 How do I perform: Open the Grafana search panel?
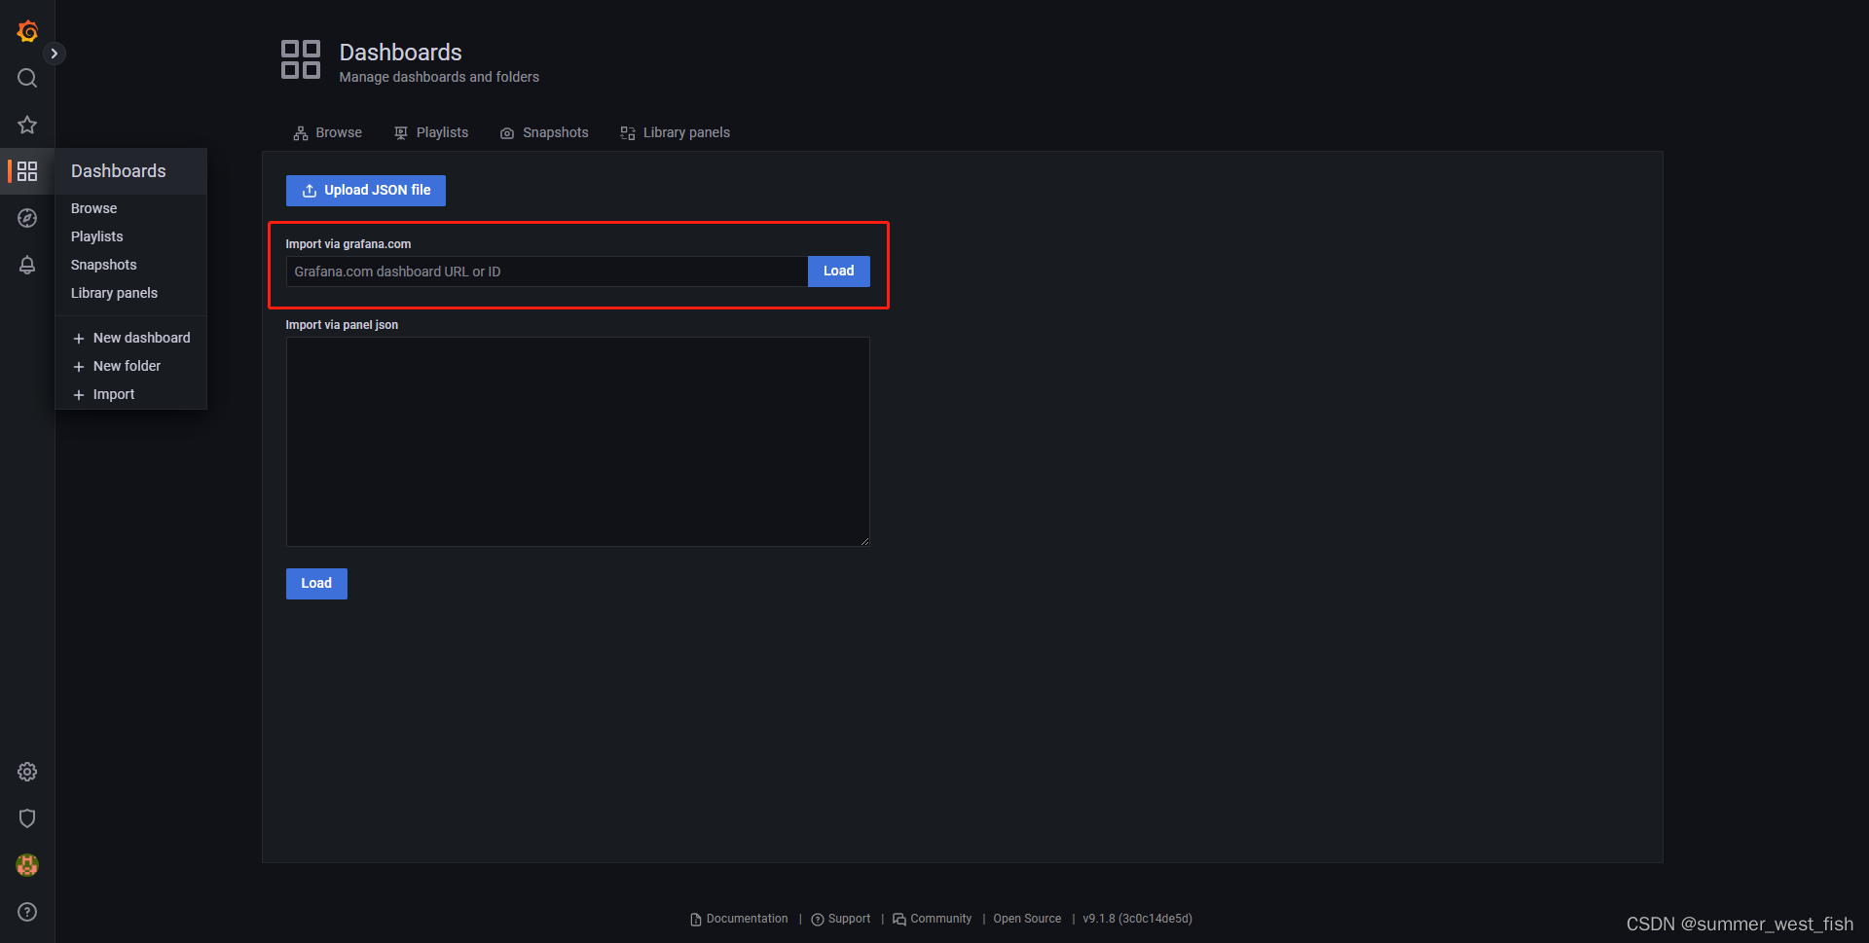coord(26,78)
